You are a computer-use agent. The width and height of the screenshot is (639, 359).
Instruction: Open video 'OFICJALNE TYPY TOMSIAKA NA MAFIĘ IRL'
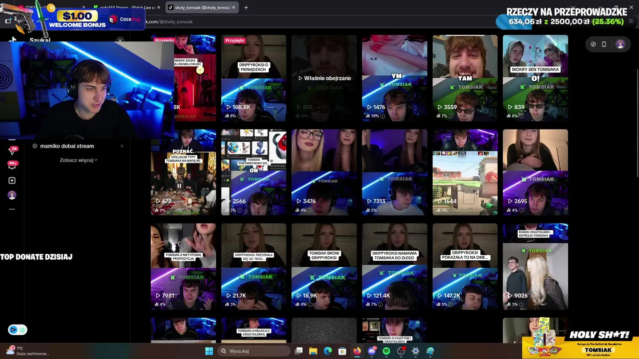(183, 172)
